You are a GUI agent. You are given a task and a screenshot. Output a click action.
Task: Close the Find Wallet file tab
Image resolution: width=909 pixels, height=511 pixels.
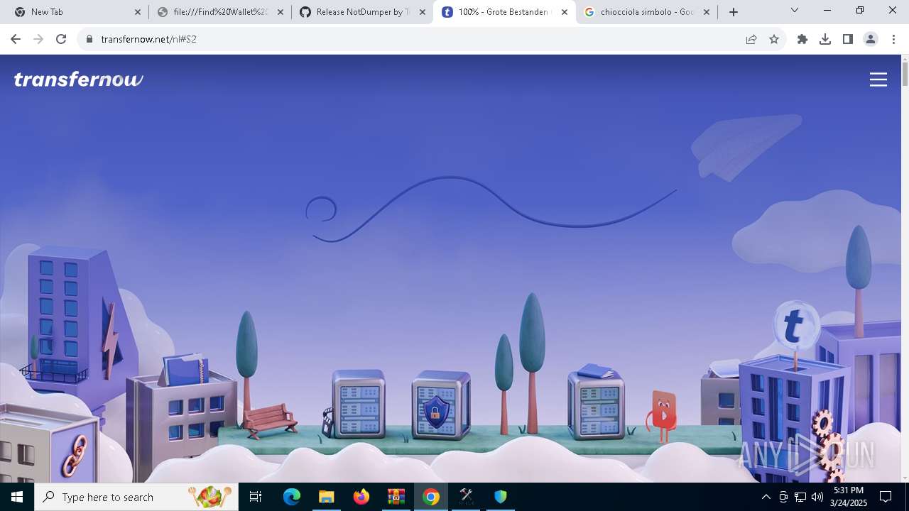click(x=280, y=12)
